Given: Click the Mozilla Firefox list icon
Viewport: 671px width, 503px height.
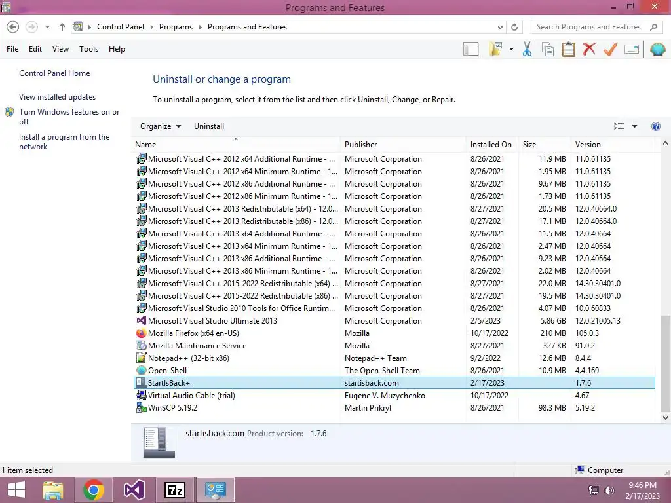Looking at the screenshot, I should [x=142, y=333].
